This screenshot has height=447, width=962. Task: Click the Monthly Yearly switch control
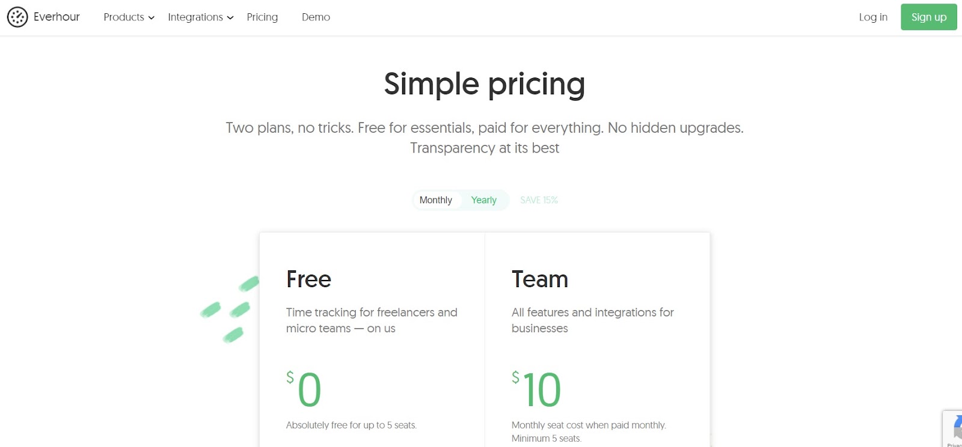(x=460, y=199)
